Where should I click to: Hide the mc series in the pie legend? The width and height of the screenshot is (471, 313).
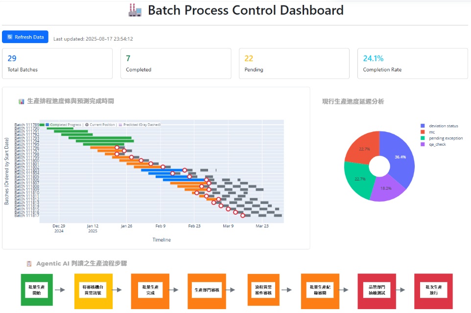tap(431, 132)
